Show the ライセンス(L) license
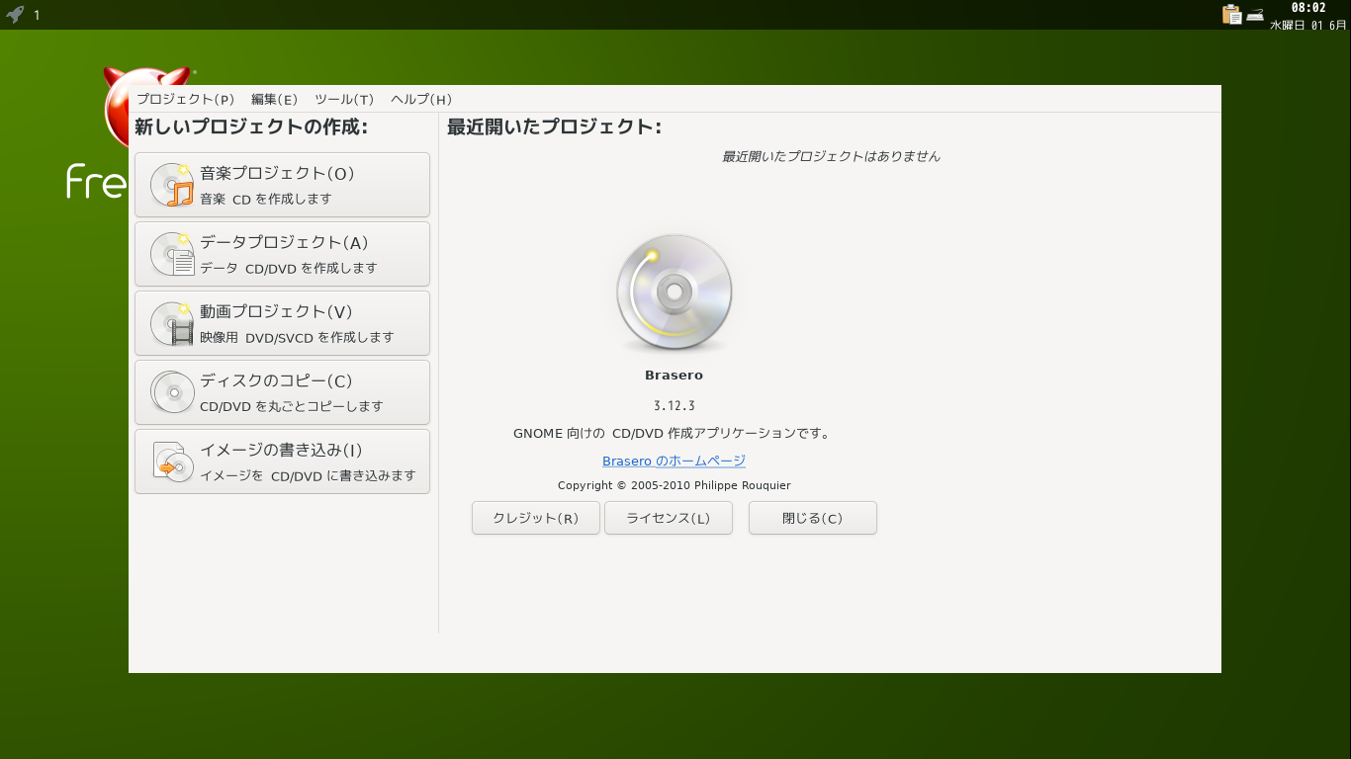 668,518
